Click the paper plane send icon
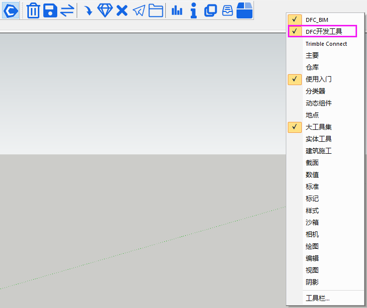 coord(139,10)
